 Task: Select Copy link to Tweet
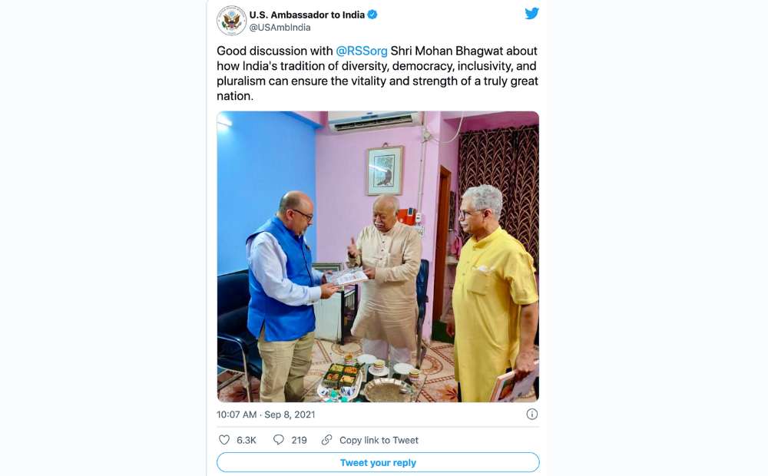point(379,440)
